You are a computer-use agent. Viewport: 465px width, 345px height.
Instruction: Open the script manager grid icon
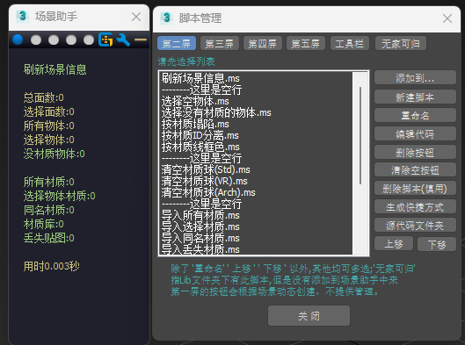(x=105, y=40)
